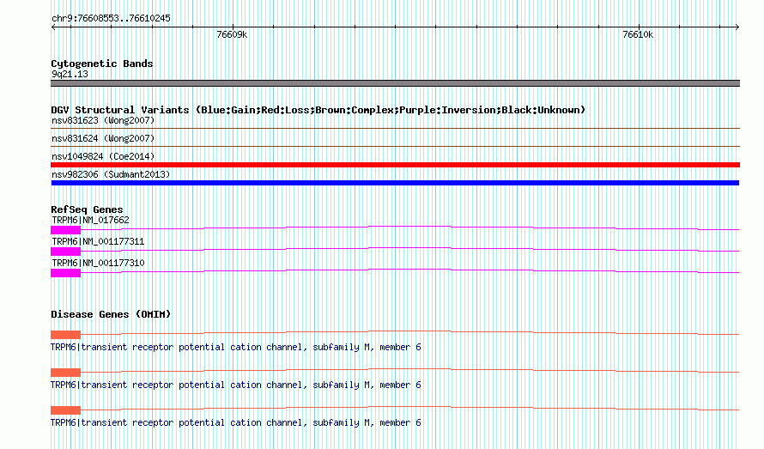Click the thin brown nsv831623 variant line
Screen dimensions: 764x449
[x=395, y=128]
